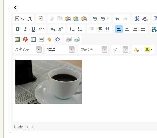Click the Increase Indent icon
The height and width of the screenshot is (138, 157).
coord(100,29)
